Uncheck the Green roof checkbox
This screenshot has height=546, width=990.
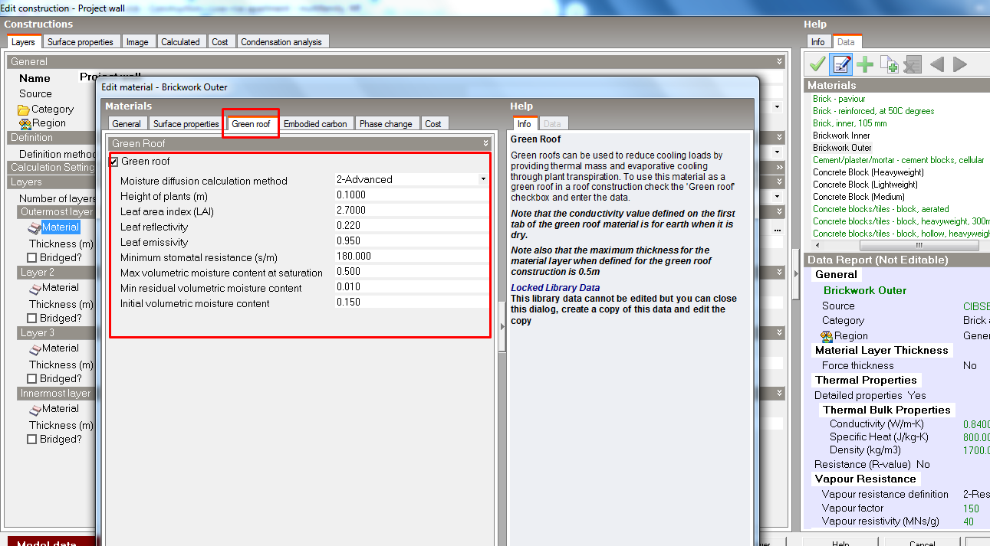click(x=114, y=162)
